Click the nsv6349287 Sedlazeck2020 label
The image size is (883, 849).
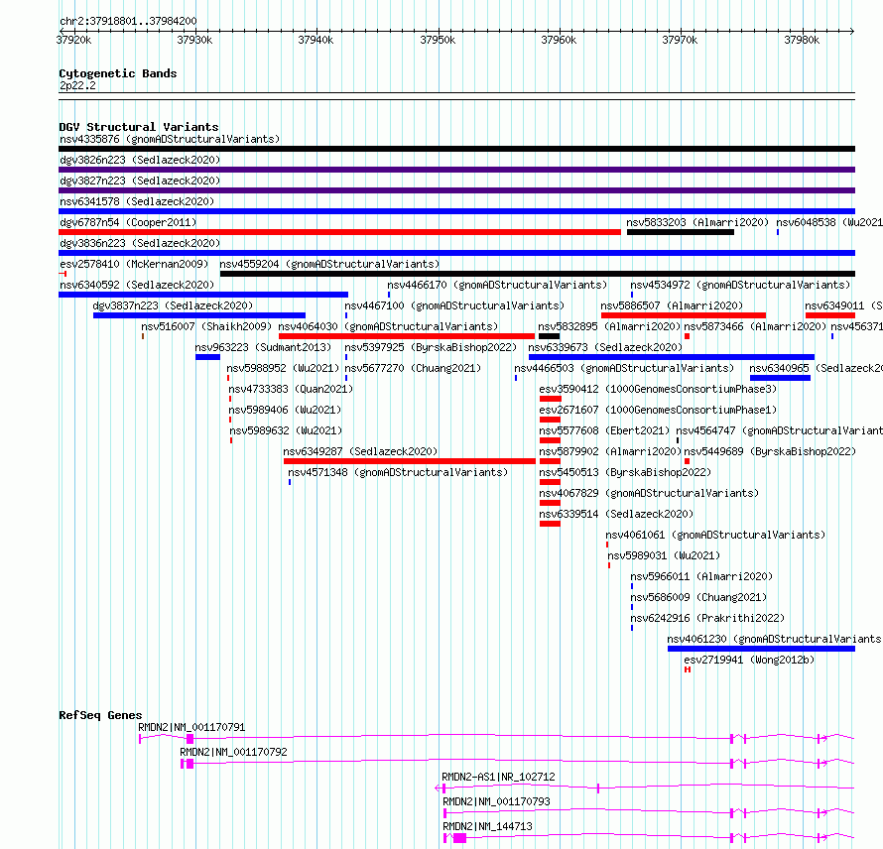point(360,451)
